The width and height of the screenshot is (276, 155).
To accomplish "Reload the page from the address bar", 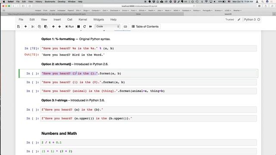I will [x=194, y=6].
